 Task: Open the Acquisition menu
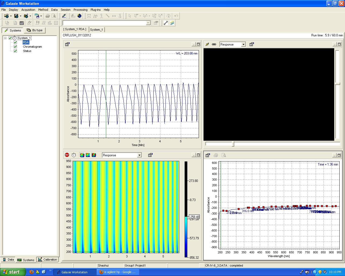point(28,10)
